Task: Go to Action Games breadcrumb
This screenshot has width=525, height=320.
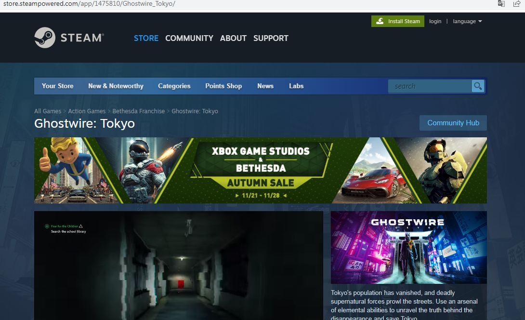Action: coord(87,111)
